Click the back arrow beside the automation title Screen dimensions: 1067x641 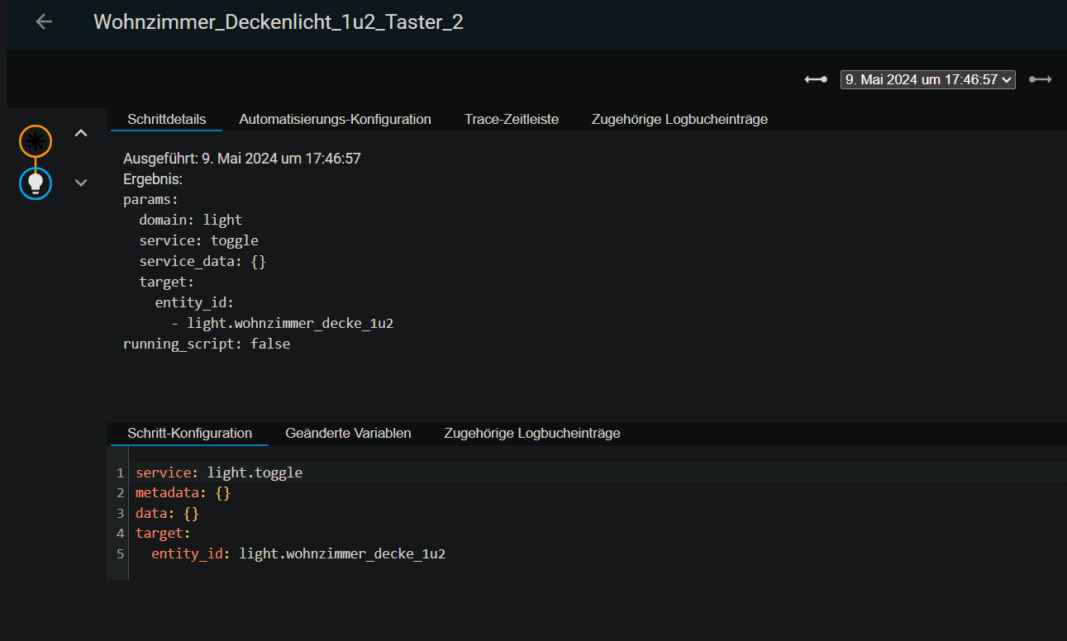click(x=44, y=22)
